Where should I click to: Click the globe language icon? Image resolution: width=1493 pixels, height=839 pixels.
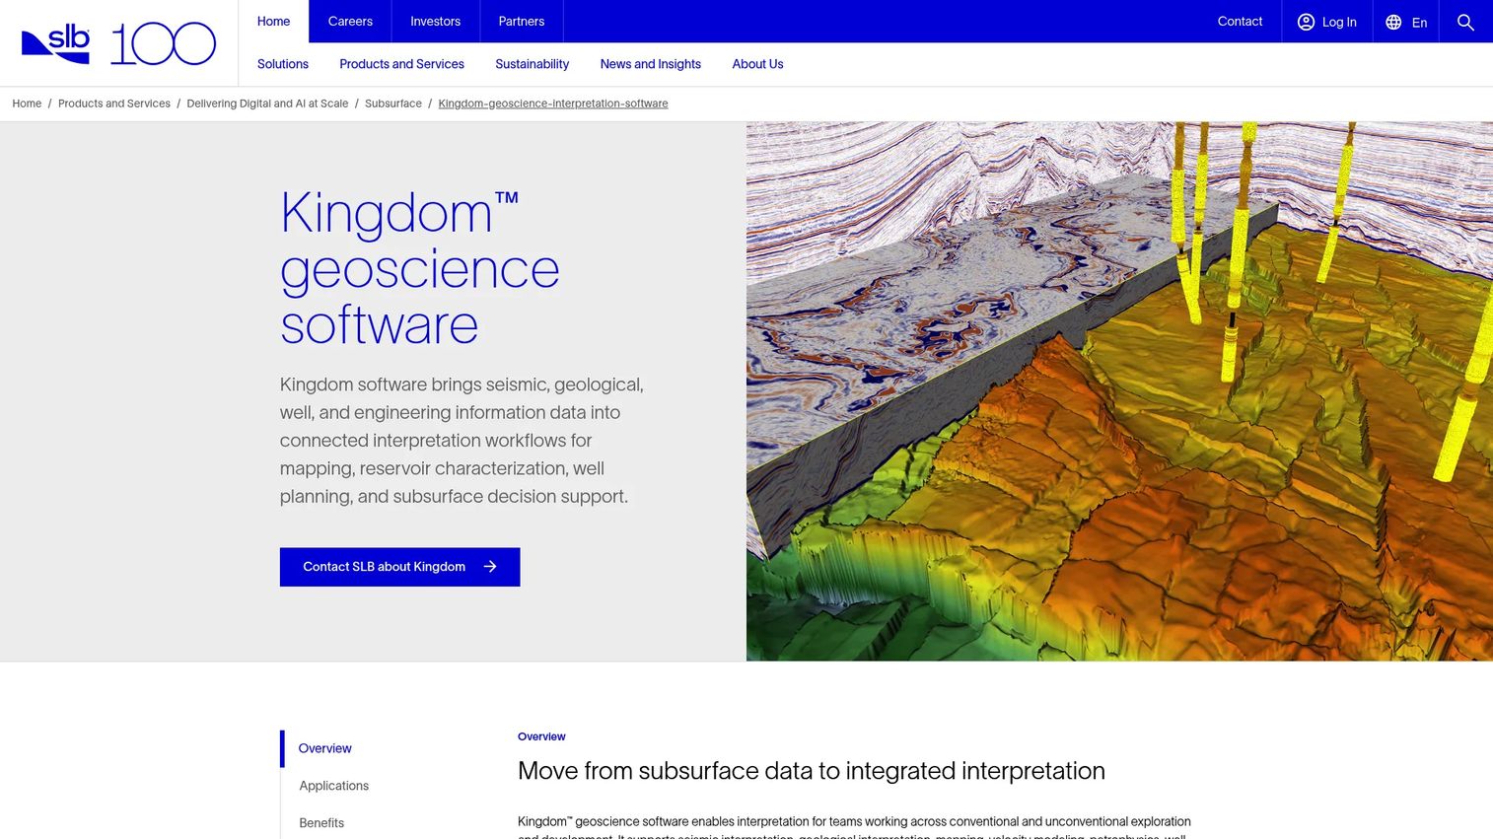click(1393, 22)
